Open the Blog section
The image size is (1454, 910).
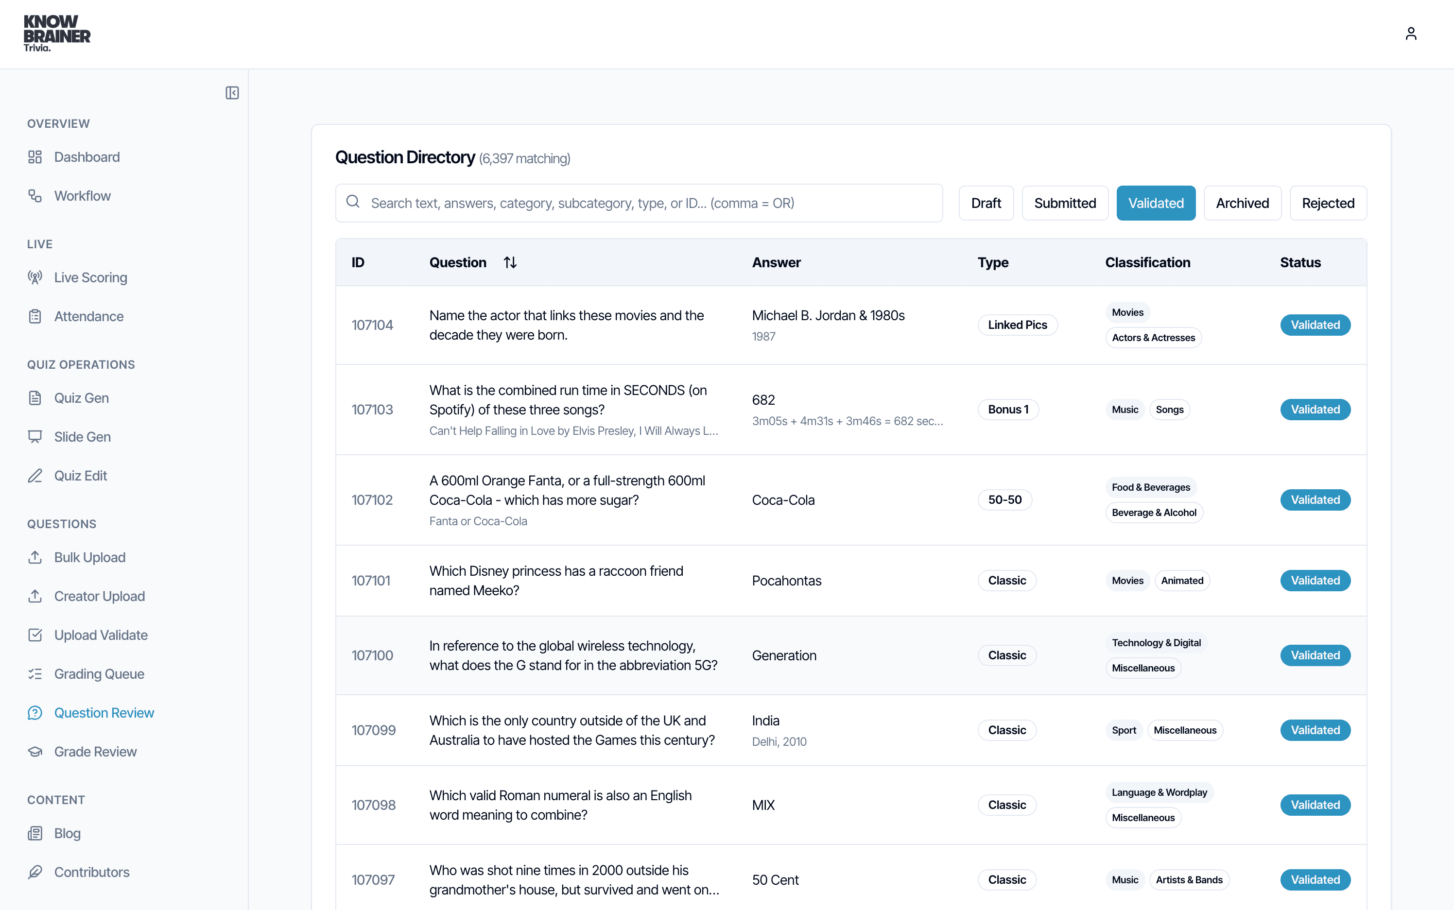coord(68,833)
